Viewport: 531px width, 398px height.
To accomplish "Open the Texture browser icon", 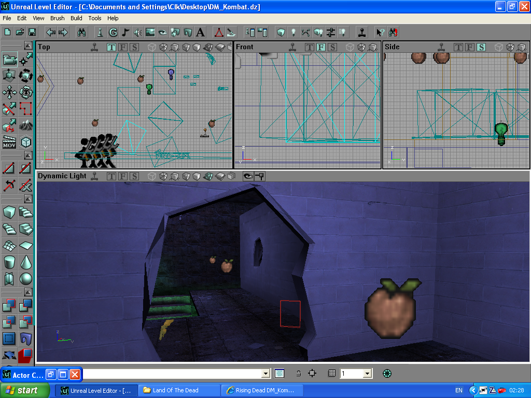I will pos(150,32).
